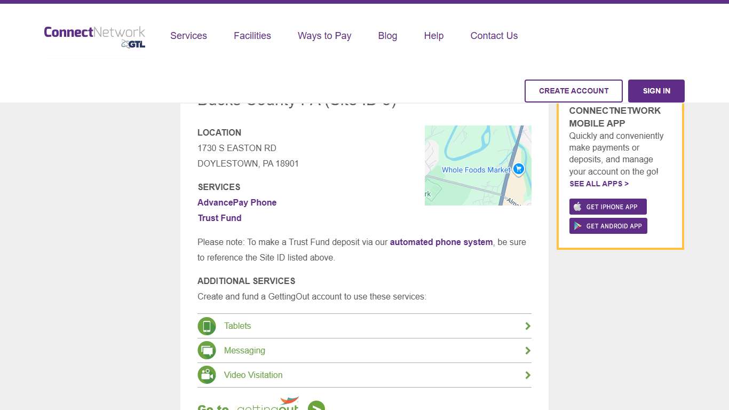
Task: Click the Video Visitation camera icon
Action: pyautogui.click(x=207, y=375)
